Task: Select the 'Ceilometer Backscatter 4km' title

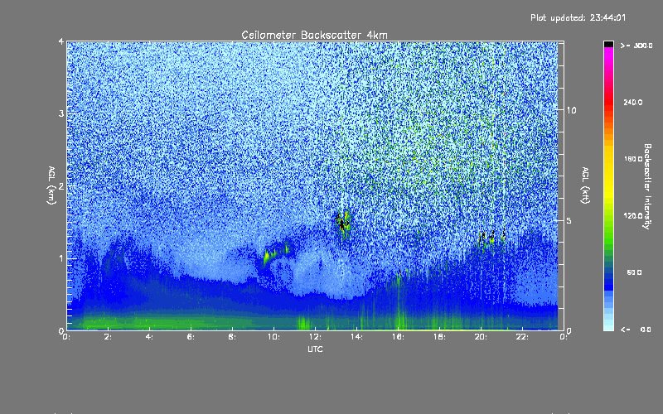Action: coord(314,35)
